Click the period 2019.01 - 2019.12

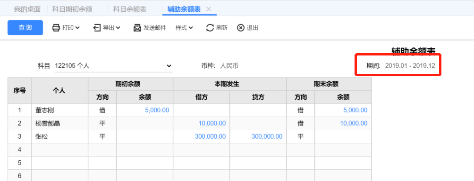[410, 65]
